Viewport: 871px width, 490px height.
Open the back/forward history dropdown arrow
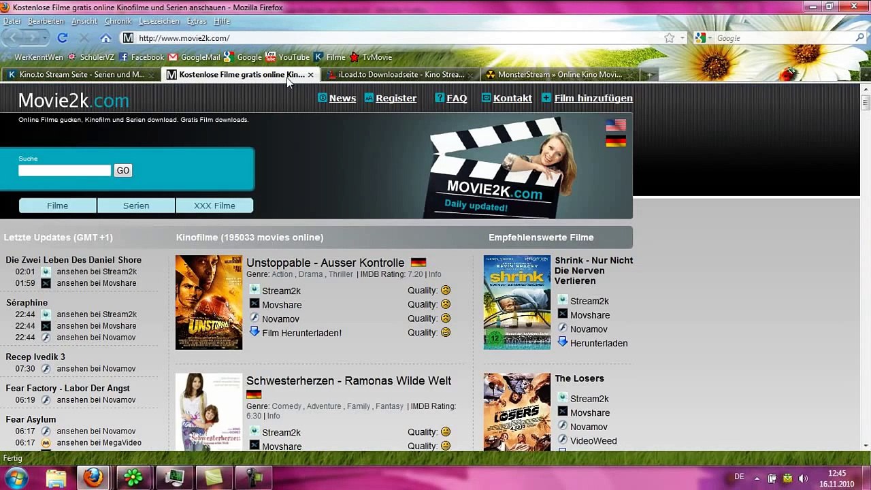pos(45,38)
